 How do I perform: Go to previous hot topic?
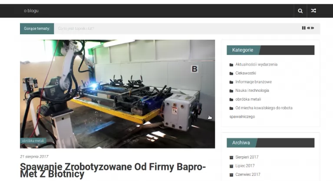pos(308,28)
